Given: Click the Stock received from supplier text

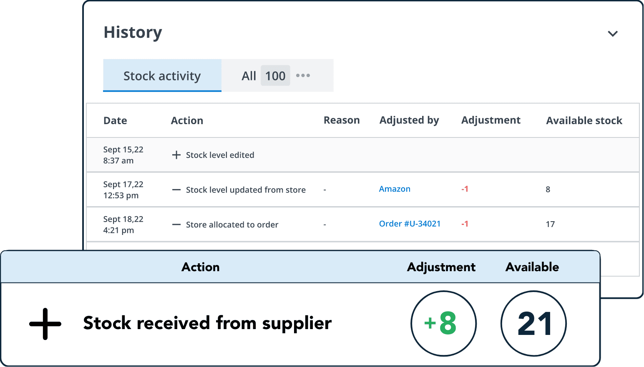Looking at the screenshot, I should tap(207, 323).
